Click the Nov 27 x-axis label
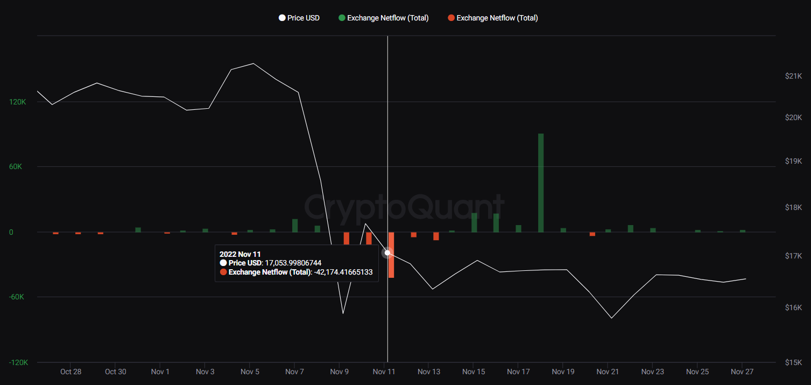Screen dimensions: 811x385 [x=743, y=372]
